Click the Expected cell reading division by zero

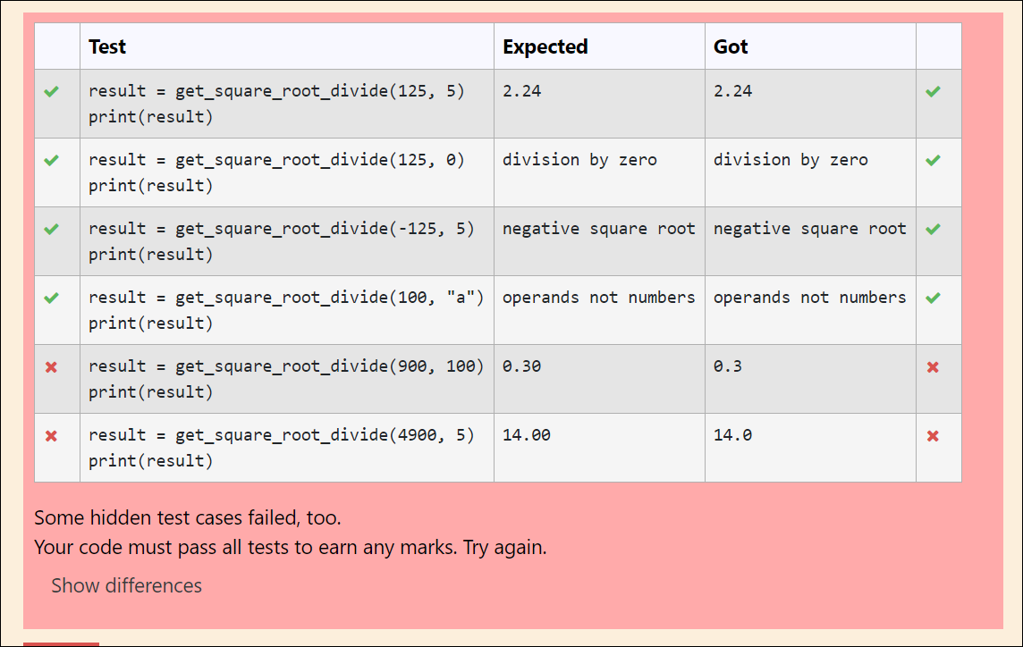[x=587, y=159]
